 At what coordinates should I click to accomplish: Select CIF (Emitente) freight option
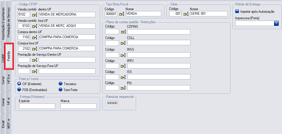[x=19, y=84]
